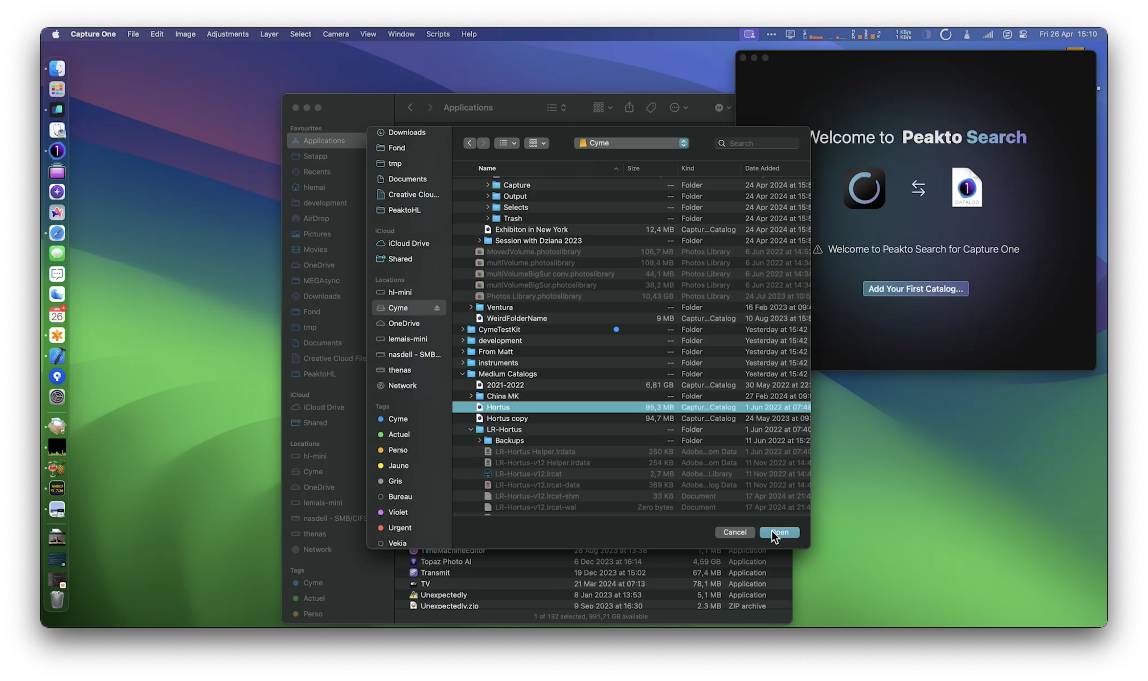
Task: Eject the Cyme volume in dialog sidebar
Action: pyautogui.click(x=436, y=308)
